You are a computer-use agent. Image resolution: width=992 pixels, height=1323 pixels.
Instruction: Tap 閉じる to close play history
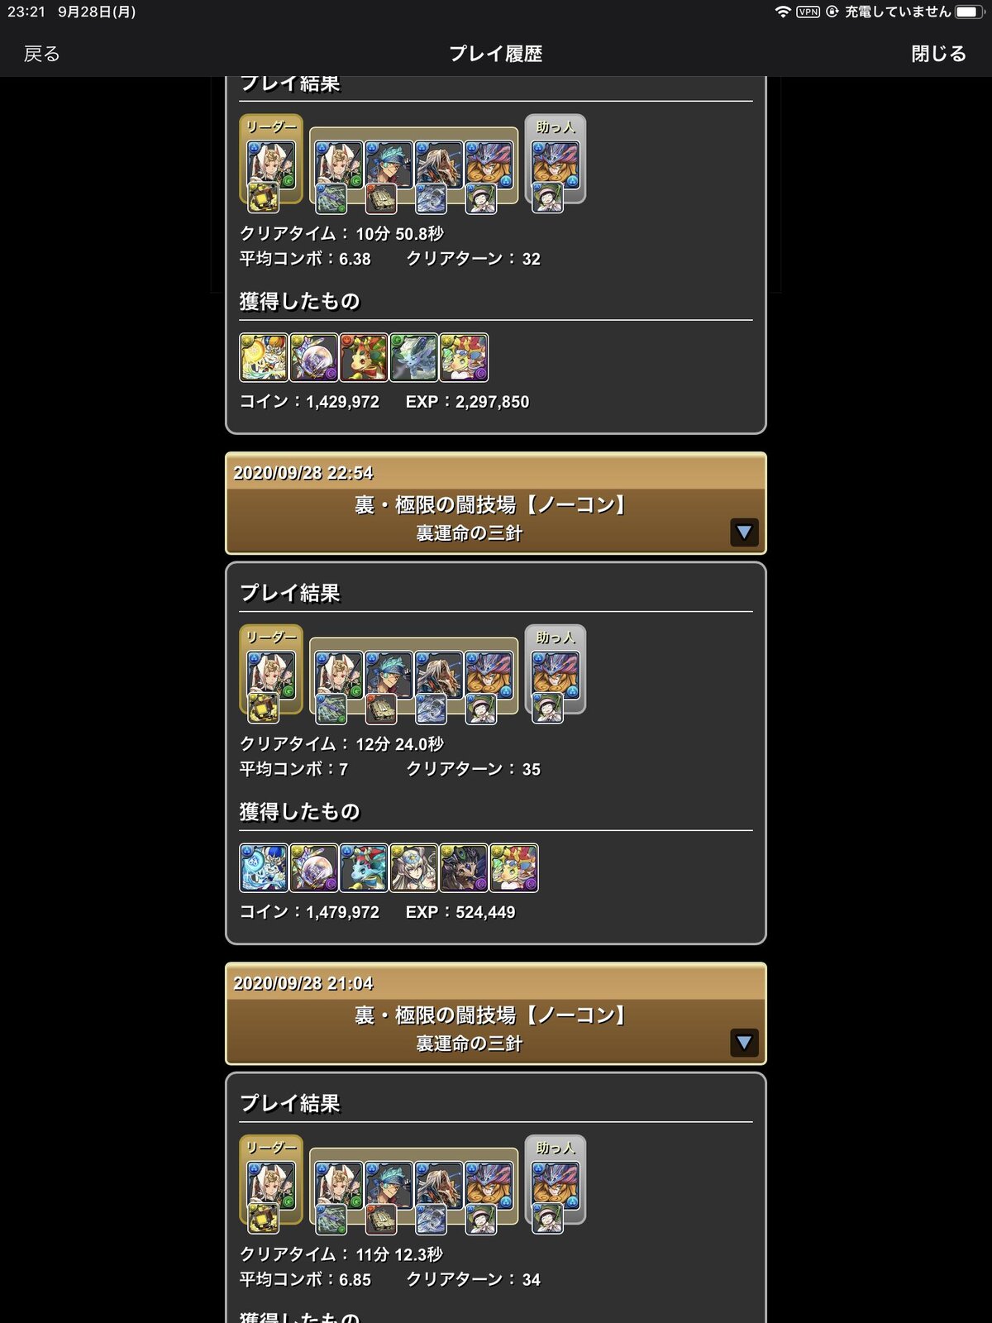coord(938,54)
